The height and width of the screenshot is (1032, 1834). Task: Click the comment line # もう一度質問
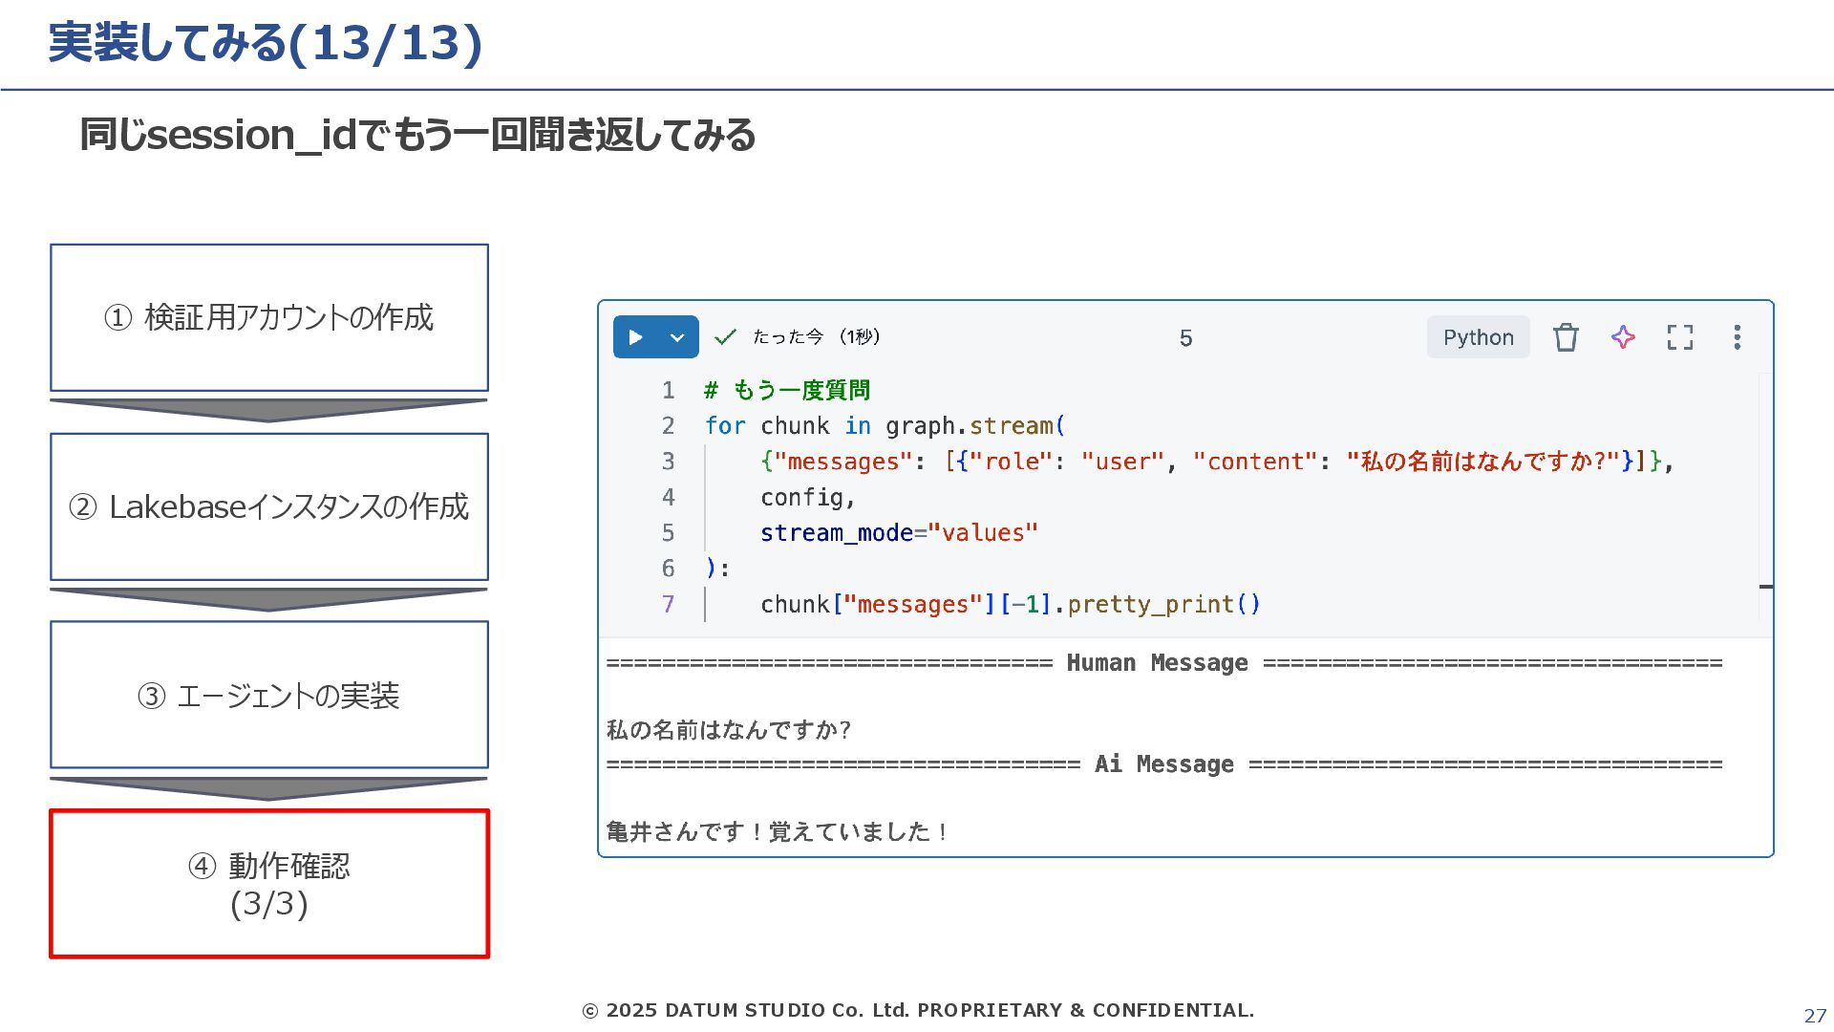787,390
